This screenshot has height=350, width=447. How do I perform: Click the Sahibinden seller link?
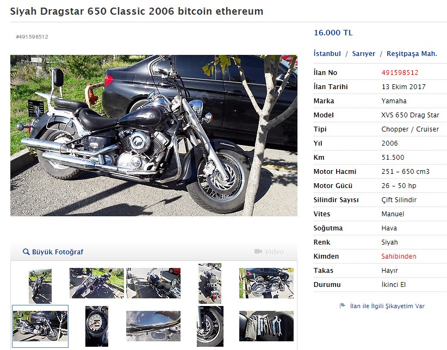pos(399,256)
